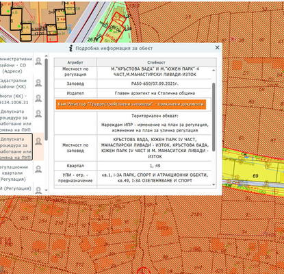The width and height of the screenshot is (284, 274).
Task: Click person icon beside Регулационни квартали row
Action: 38,169
